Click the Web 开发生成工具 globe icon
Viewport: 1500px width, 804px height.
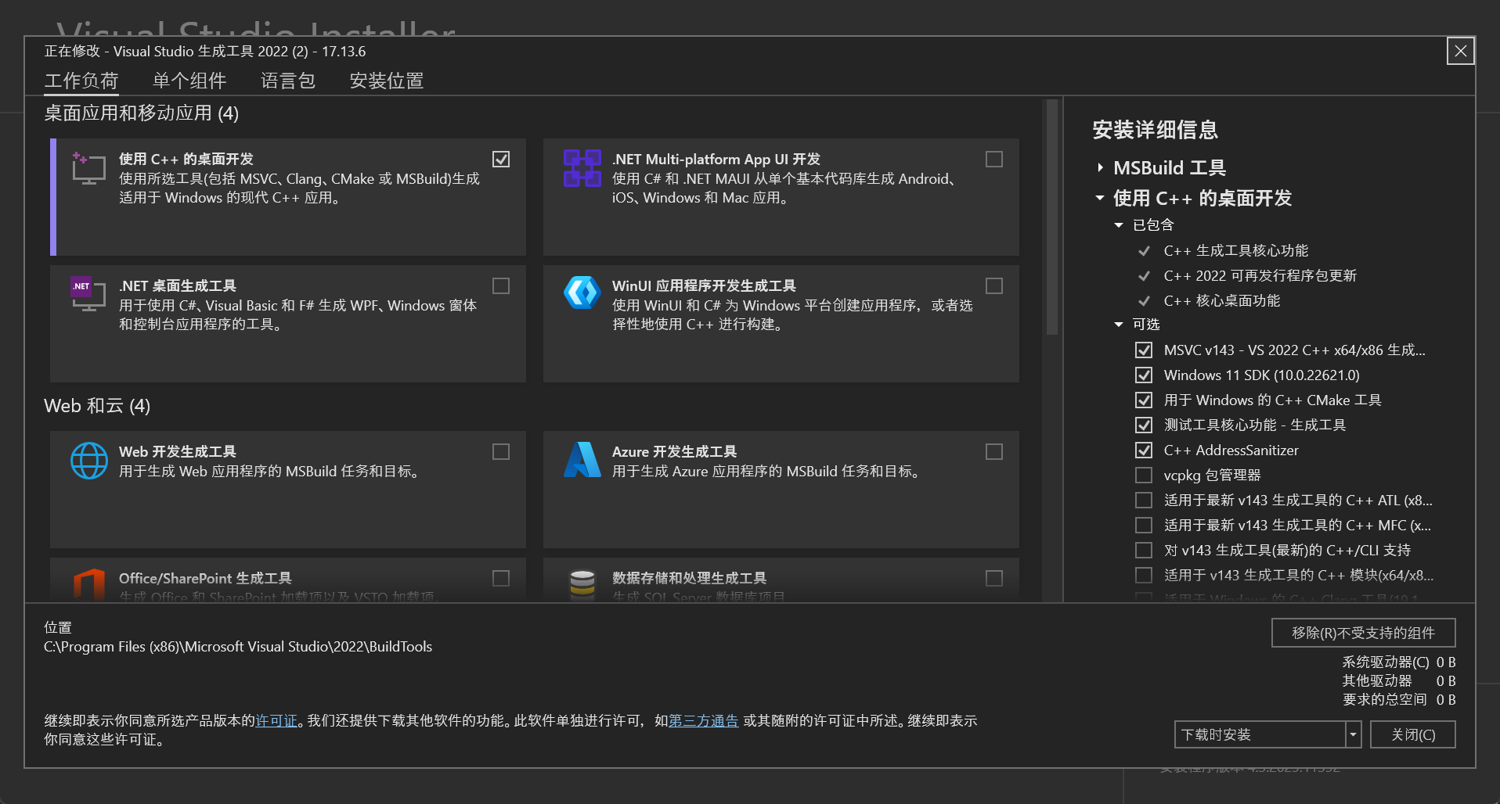[88, 461]
